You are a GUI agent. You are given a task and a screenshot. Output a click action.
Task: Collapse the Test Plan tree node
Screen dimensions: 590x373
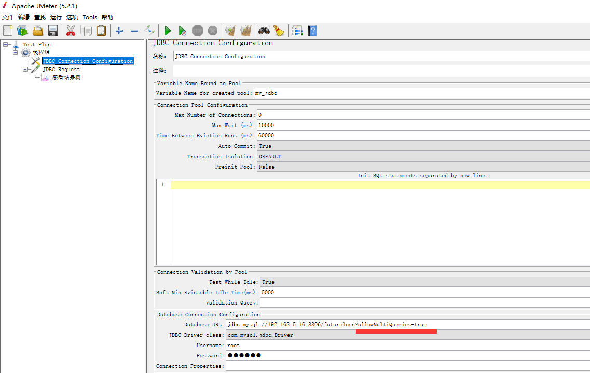point(6,44)
